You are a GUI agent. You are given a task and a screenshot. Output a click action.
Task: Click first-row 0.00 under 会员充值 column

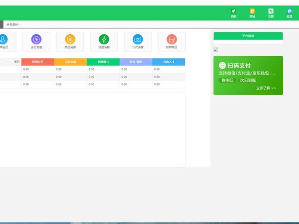click(59, 69)
